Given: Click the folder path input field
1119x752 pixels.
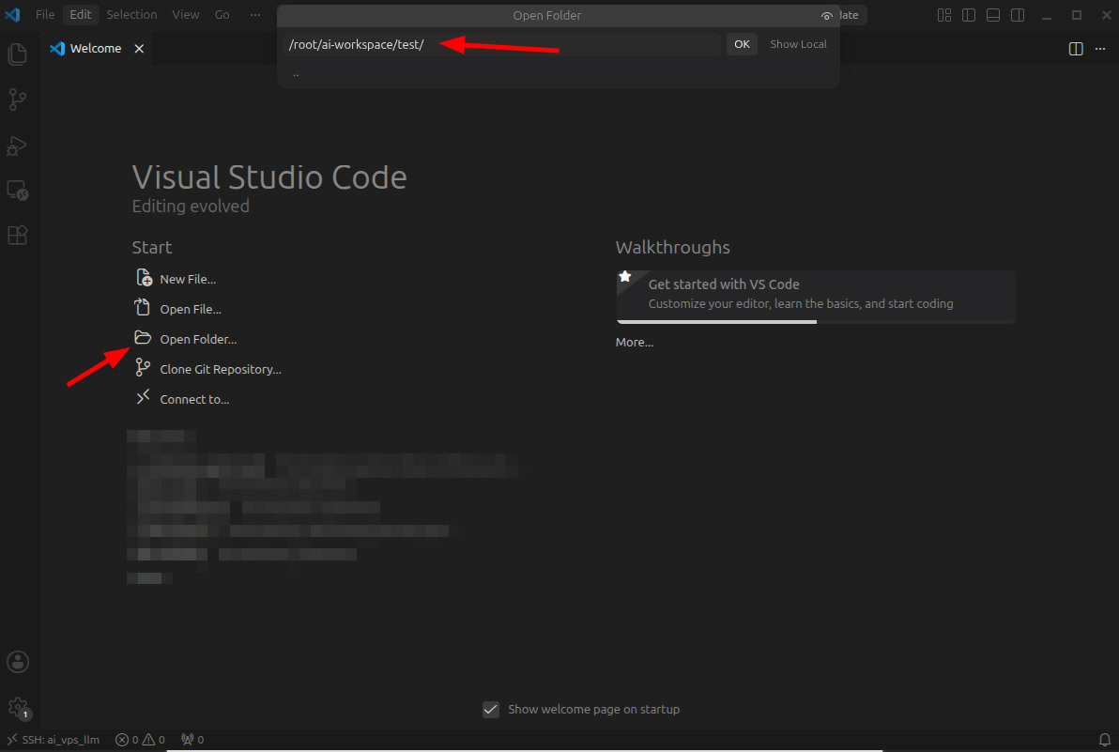Looking at the screenshot, I should pos(501,44).
